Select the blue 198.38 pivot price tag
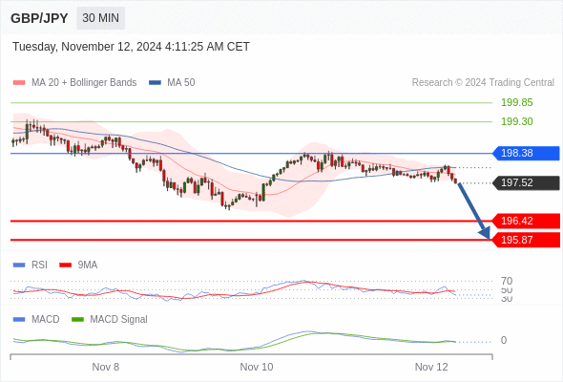Viewport: 563px width, 382px height. 526,153
